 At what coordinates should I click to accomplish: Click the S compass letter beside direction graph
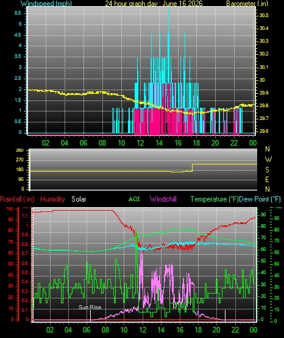point(267,170)
